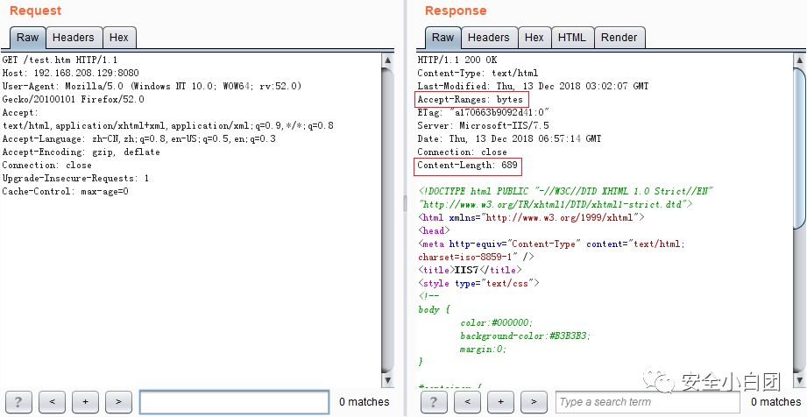Open the Request Hex tab
The width and height of the screenshot is (807, 417).
tap(118, 38)
